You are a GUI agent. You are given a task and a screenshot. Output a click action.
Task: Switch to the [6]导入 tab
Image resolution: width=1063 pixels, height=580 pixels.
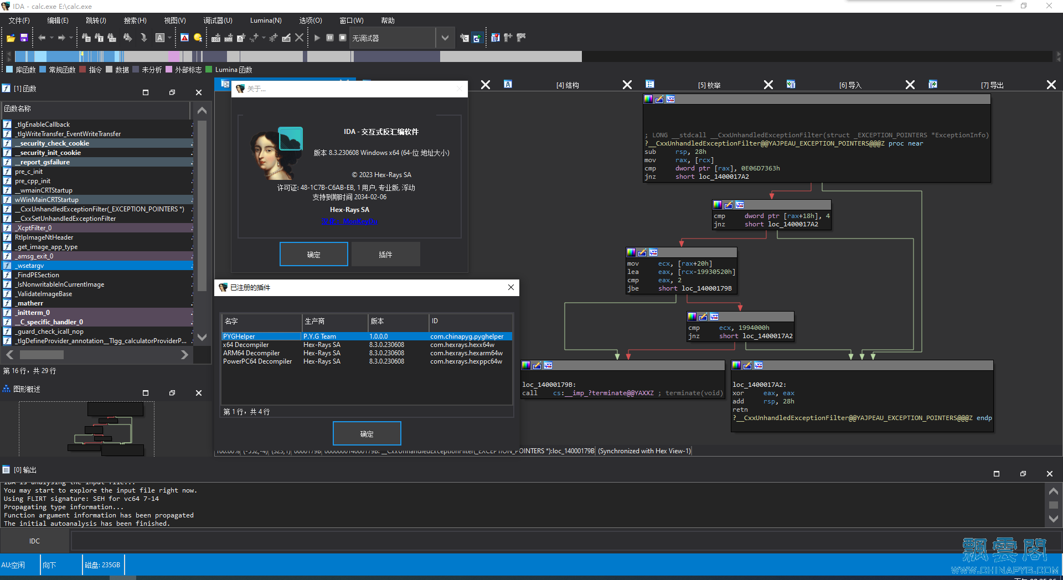point(850,85)
